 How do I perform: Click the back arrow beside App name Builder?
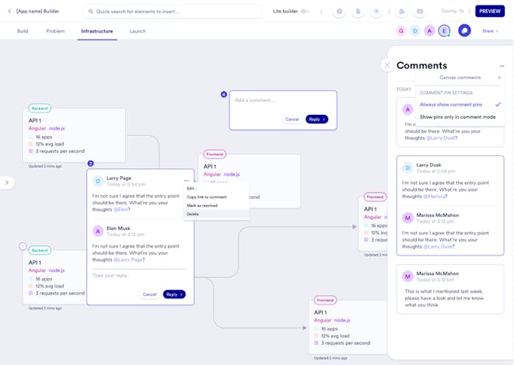[x=9, y=11]
